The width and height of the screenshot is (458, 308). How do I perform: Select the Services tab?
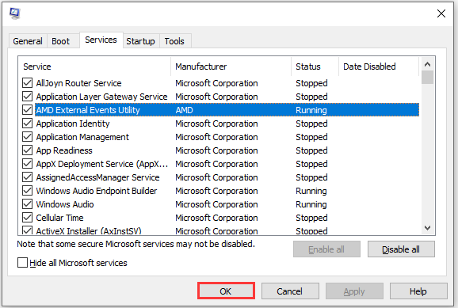(101, 40)
